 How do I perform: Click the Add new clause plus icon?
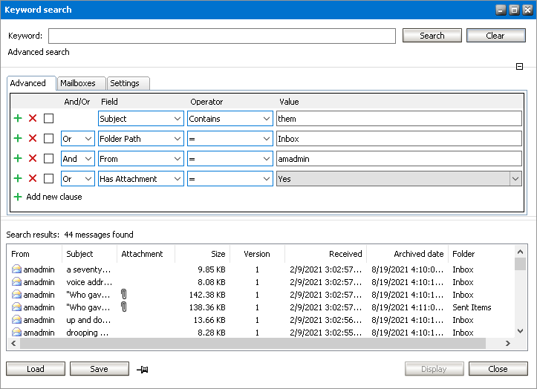(18, 197)
